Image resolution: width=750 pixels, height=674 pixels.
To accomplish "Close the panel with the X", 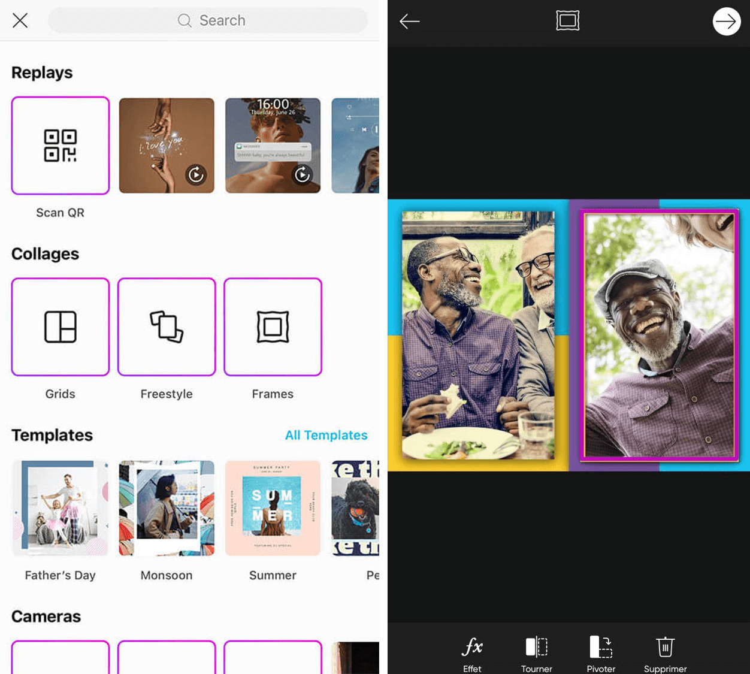I will [x=19, y=20].
